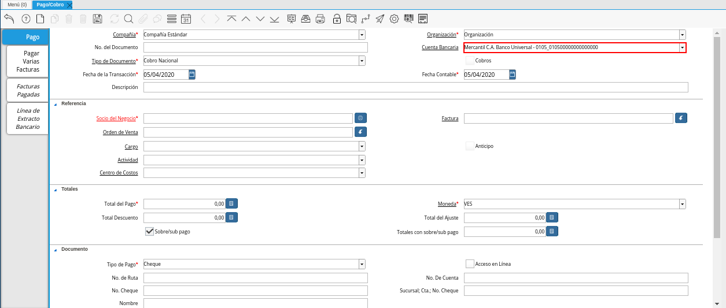The height and width of the screenshot is (308, 726).
Task: Open calculator for Total del Pago
Action: coord(231,203)
